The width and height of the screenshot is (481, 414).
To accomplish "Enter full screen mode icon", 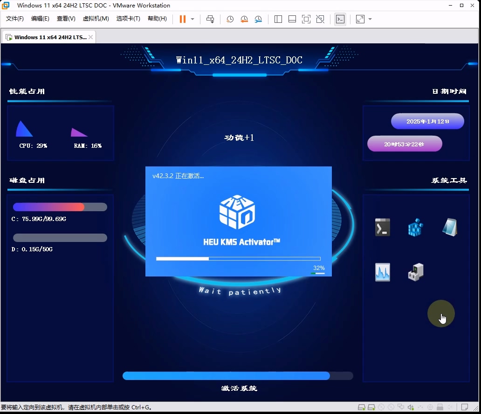I will point(306,19).
